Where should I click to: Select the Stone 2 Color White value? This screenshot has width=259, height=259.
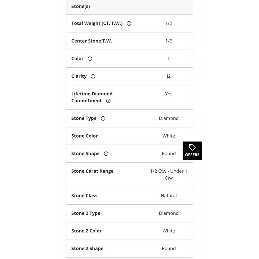point(169,231)
